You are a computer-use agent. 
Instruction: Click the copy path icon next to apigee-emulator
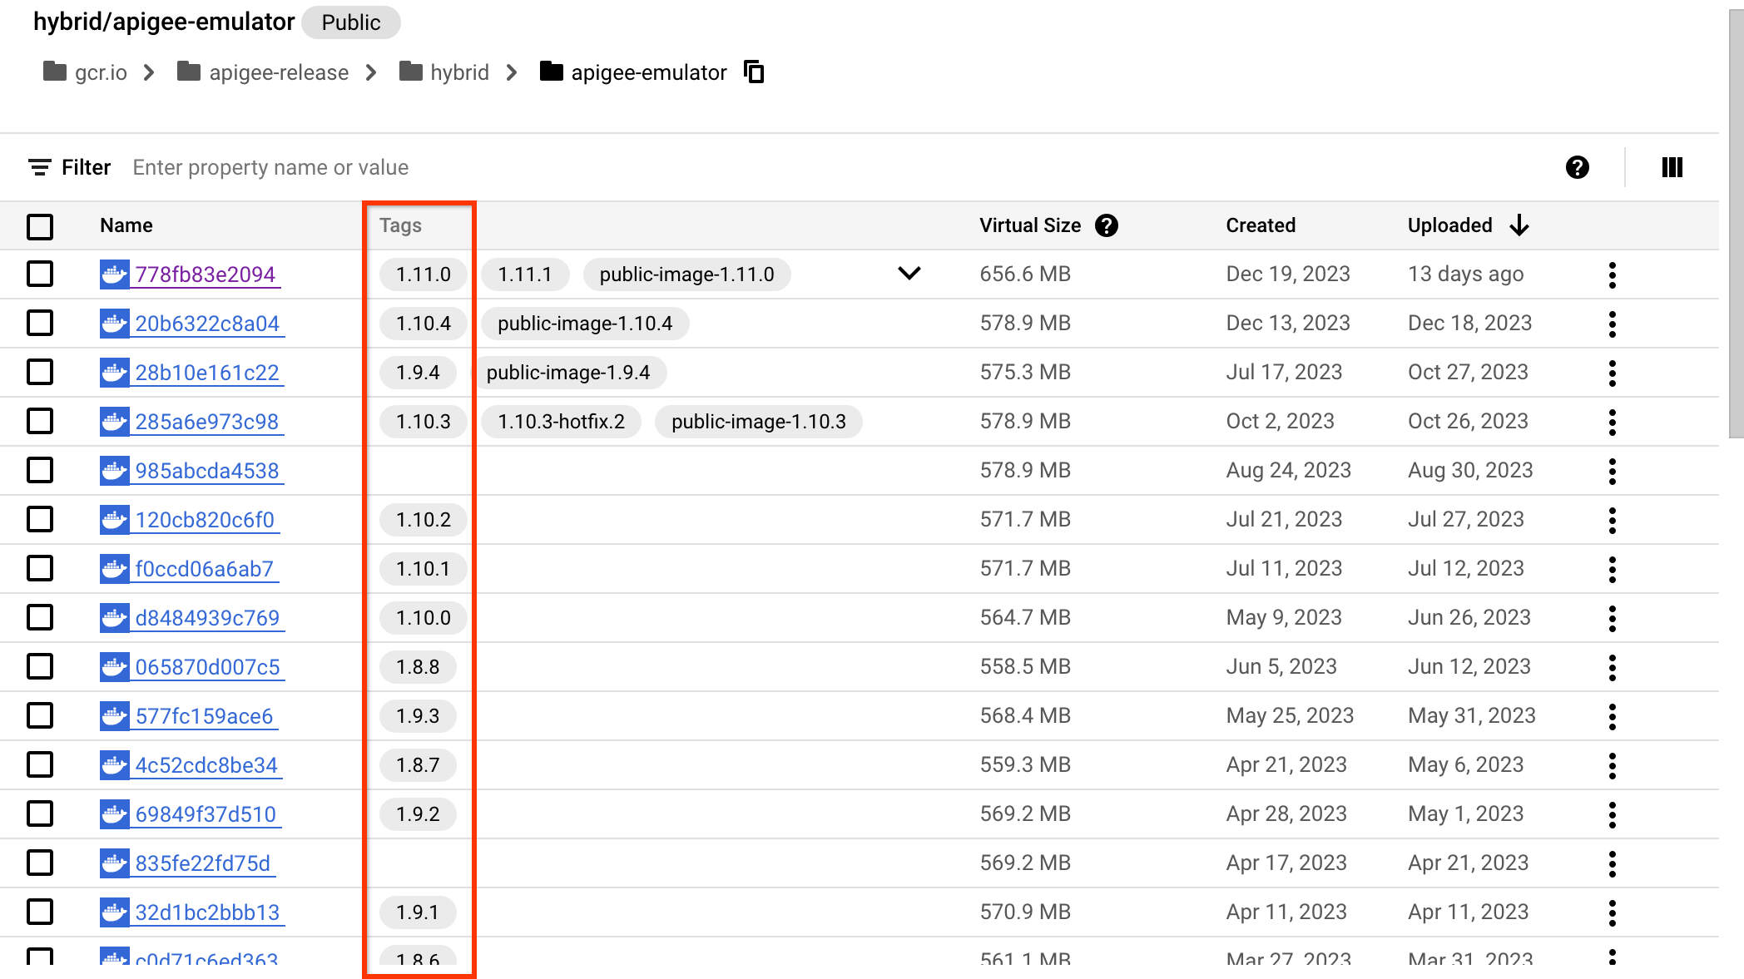pyautogui.click(x=754, y=72)
